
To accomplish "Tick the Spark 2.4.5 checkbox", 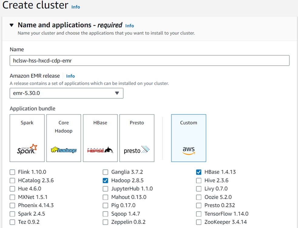I will click(x=12, y=214).
